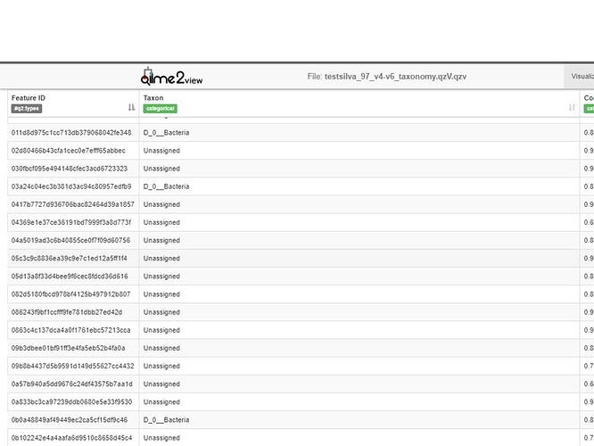Select feature ID 0417b7727d936706bac82464d39a1857
This screenshot has height=446, width=594.
coord(72,204)
